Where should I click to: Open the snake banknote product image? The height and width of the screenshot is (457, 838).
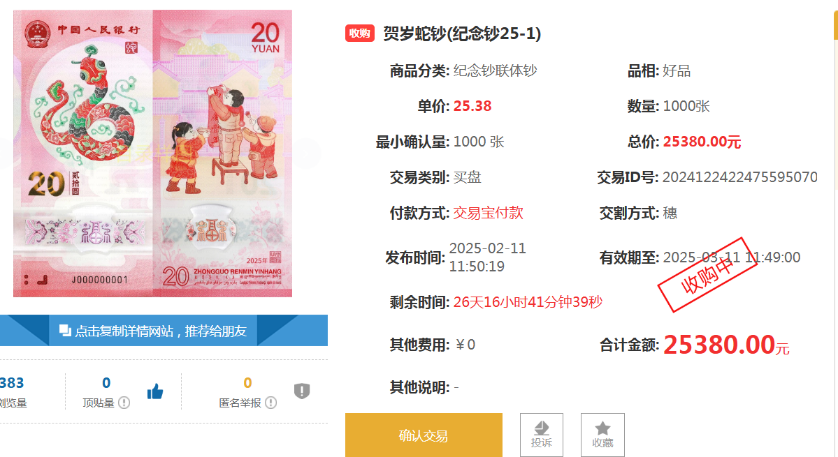153,153
